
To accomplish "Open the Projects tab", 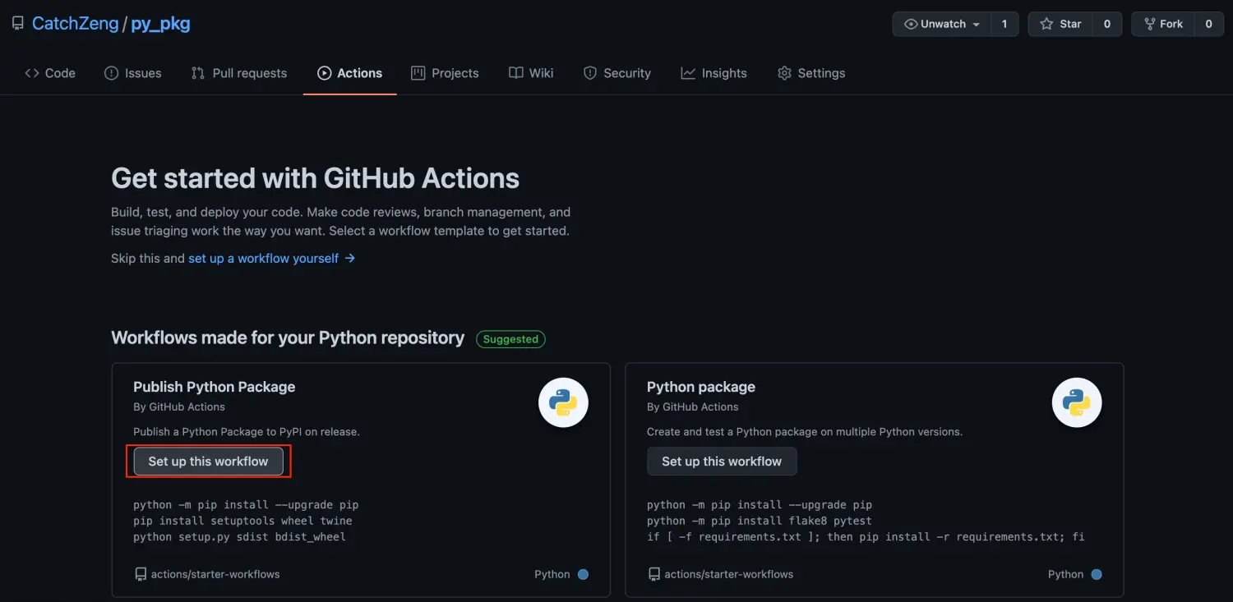I will click(x=445, y=73).
